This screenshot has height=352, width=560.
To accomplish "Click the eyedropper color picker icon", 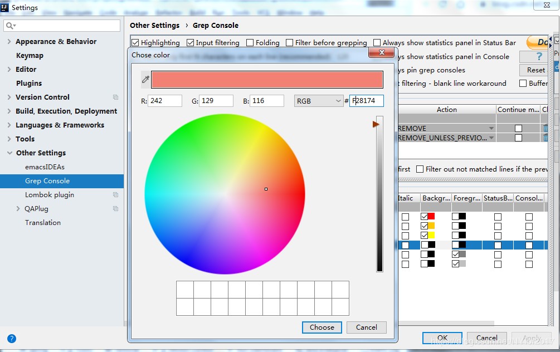I will pyautogui.click(x=145, y=79).
